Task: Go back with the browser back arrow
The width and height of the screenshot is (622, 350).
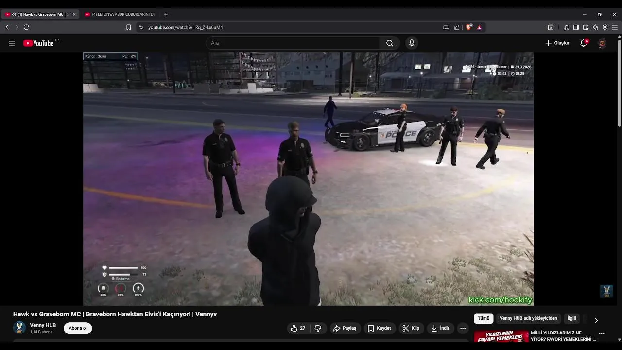Action: 7,27
